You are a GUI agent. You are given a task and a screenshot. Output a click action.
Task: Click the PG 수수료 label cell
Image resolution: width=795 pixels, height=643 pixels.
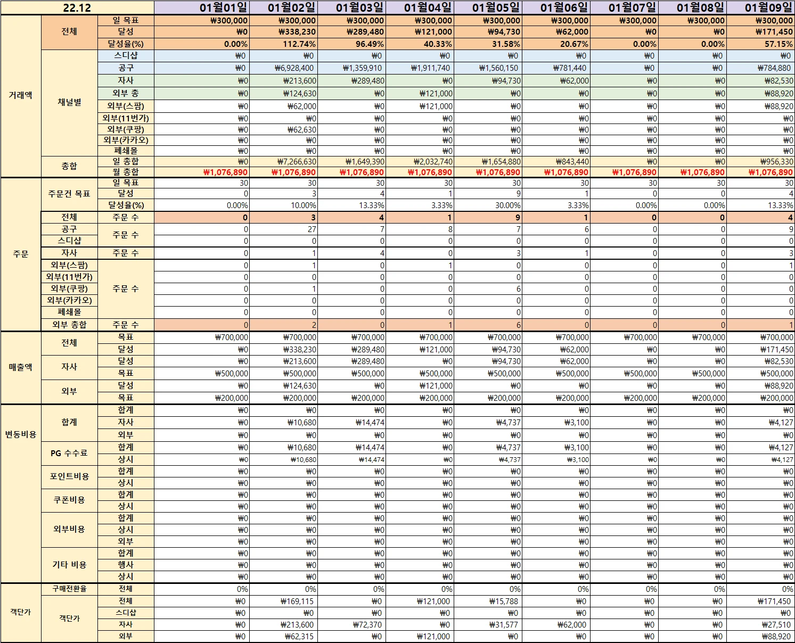69,453
